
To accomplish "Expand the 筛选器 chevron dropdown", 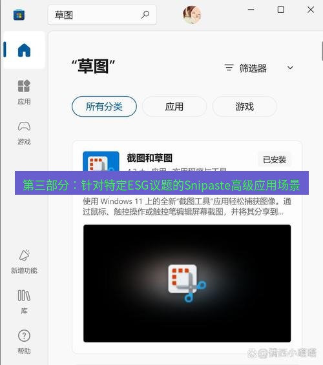I will pyautogui.click(x=290, y=68).
